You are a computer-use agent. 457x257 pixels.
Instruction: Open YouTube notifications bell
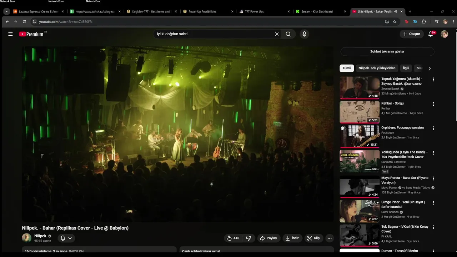(431, 34)
